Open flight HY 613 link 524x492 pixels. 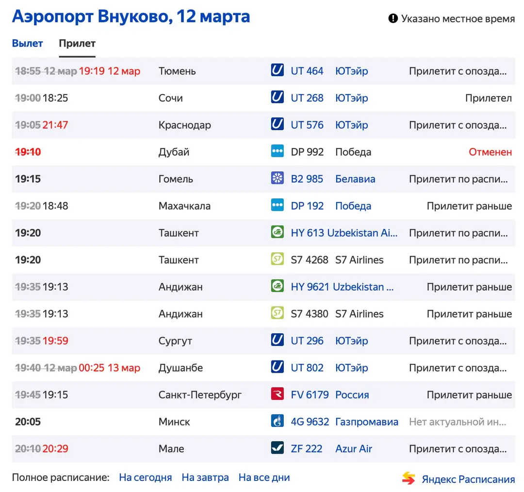[x=308, y=233]
